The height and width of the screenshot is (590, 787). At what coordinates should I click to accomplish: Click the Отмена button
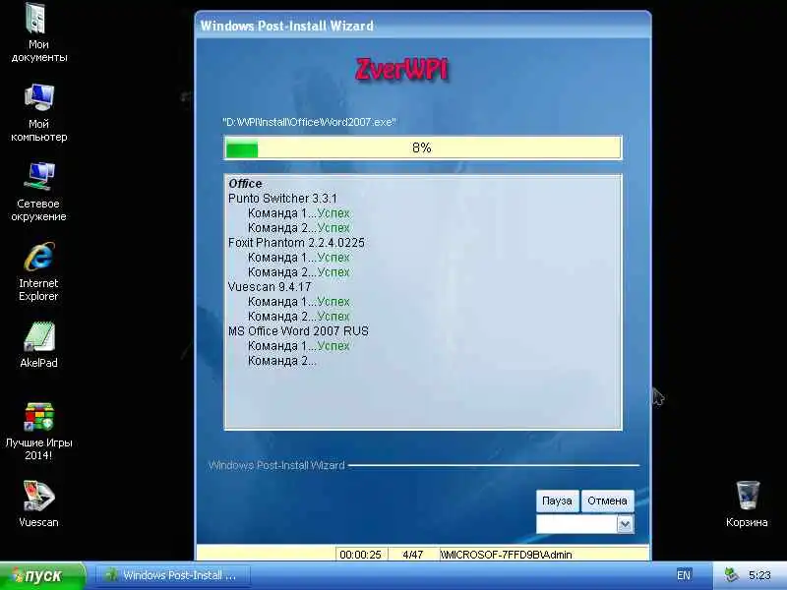coord(607,501)
